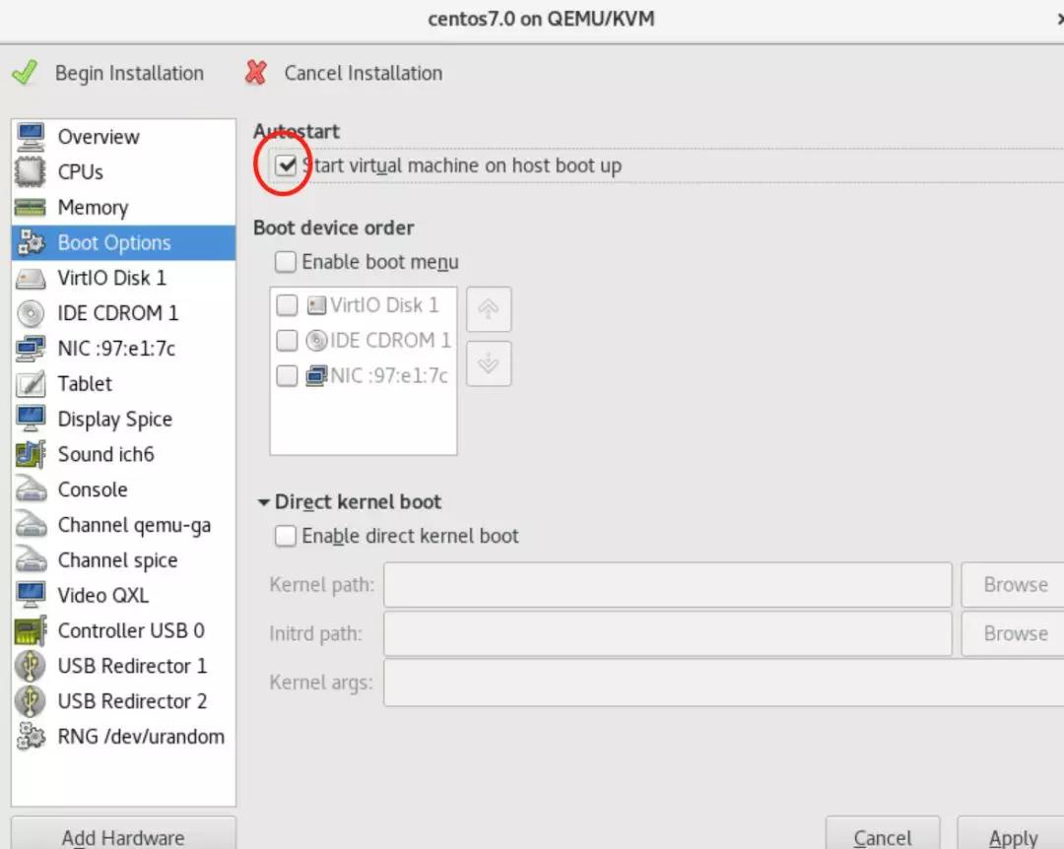This screenshot has height=849, width=1064.
Task: Select the Console entry label
Action: [93, 490]
